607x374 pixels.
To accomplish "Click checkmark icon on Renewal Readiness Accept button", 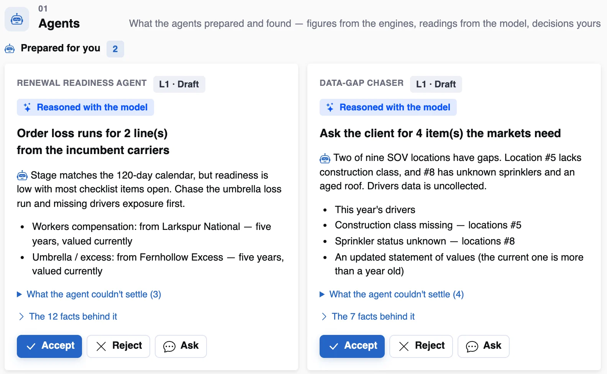I will tap(31, 346).
